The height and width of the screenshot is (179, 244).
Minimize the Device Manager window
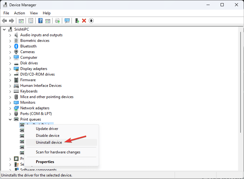pyautogui.click(x=208, y=5)
